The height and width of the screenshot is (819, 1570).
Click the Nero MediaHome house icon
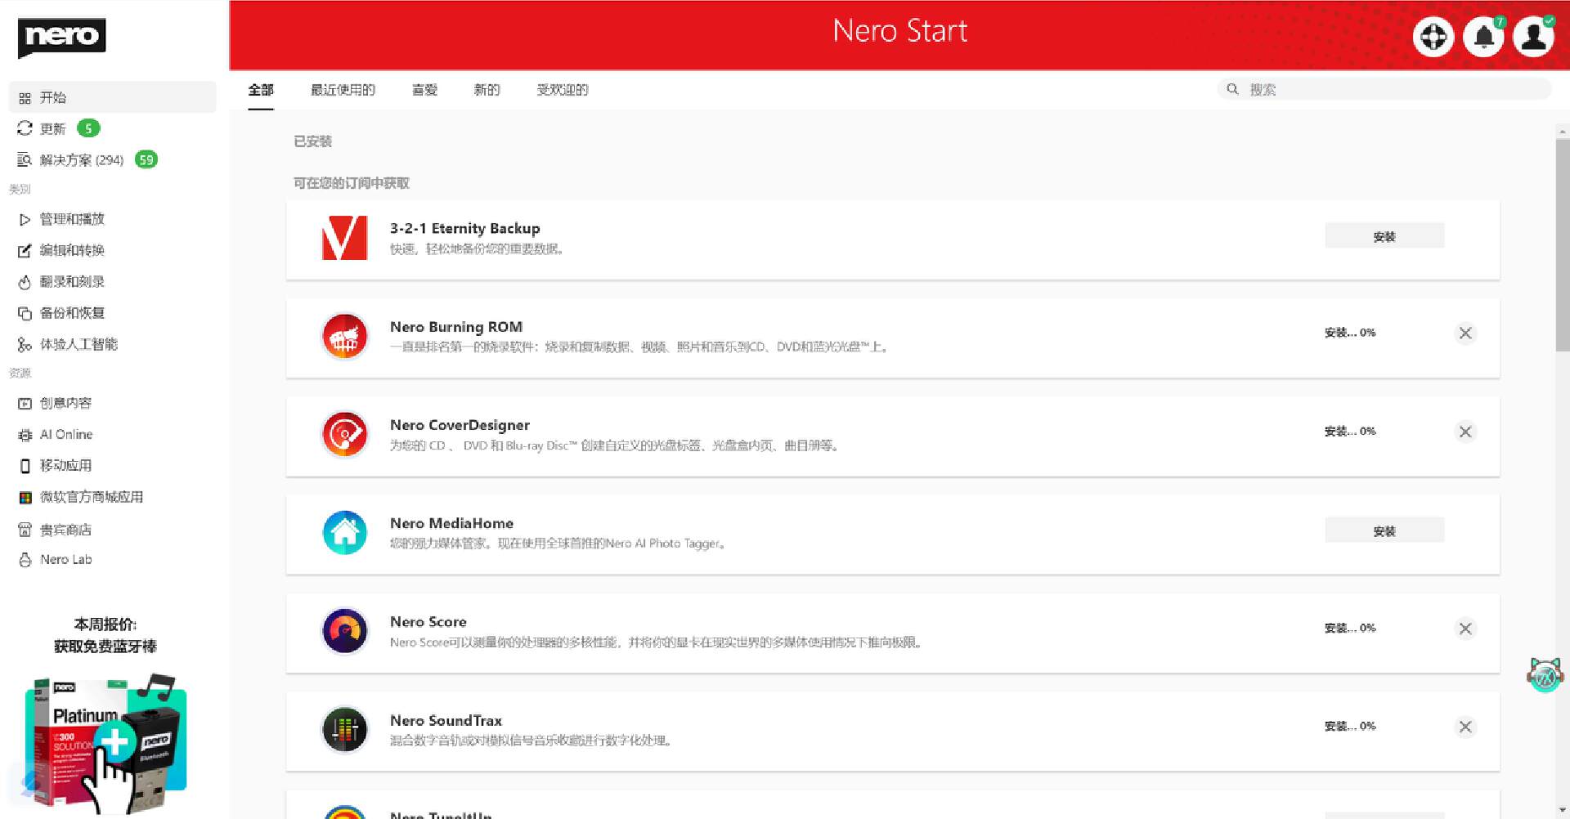click(344, 532)
